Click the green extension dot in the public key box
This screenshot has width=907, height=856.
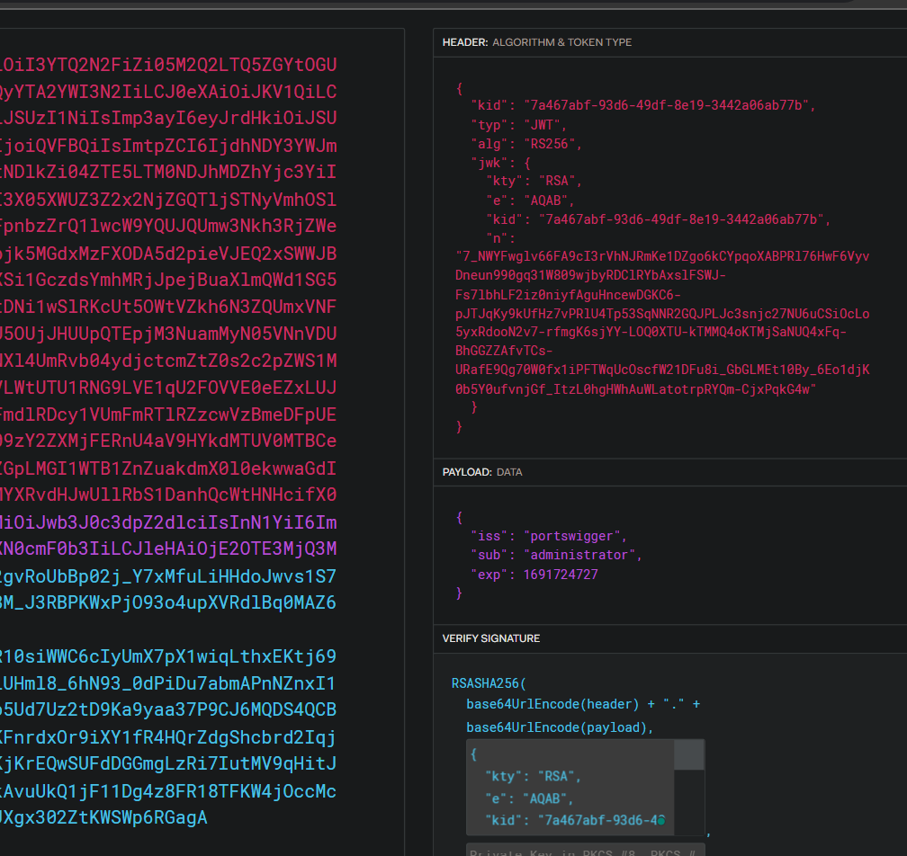(x=660, y=820)
